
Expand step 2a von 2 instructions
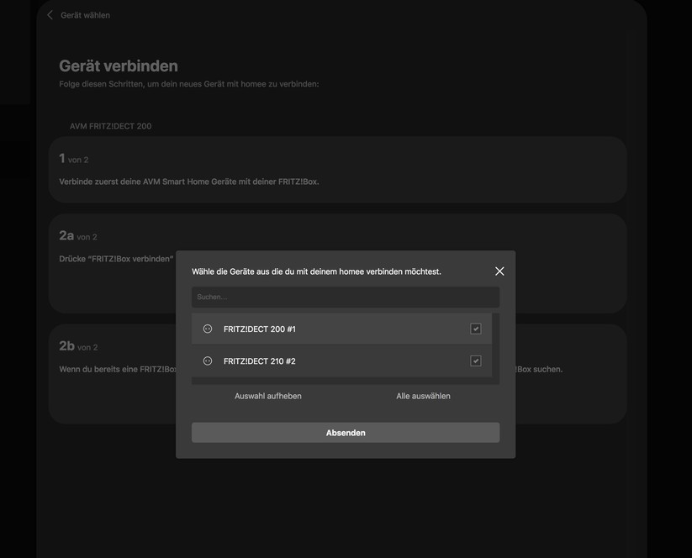pos(76,235)
